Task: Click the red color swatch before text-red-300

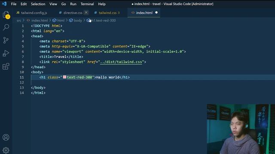Action: click(64, 77)
